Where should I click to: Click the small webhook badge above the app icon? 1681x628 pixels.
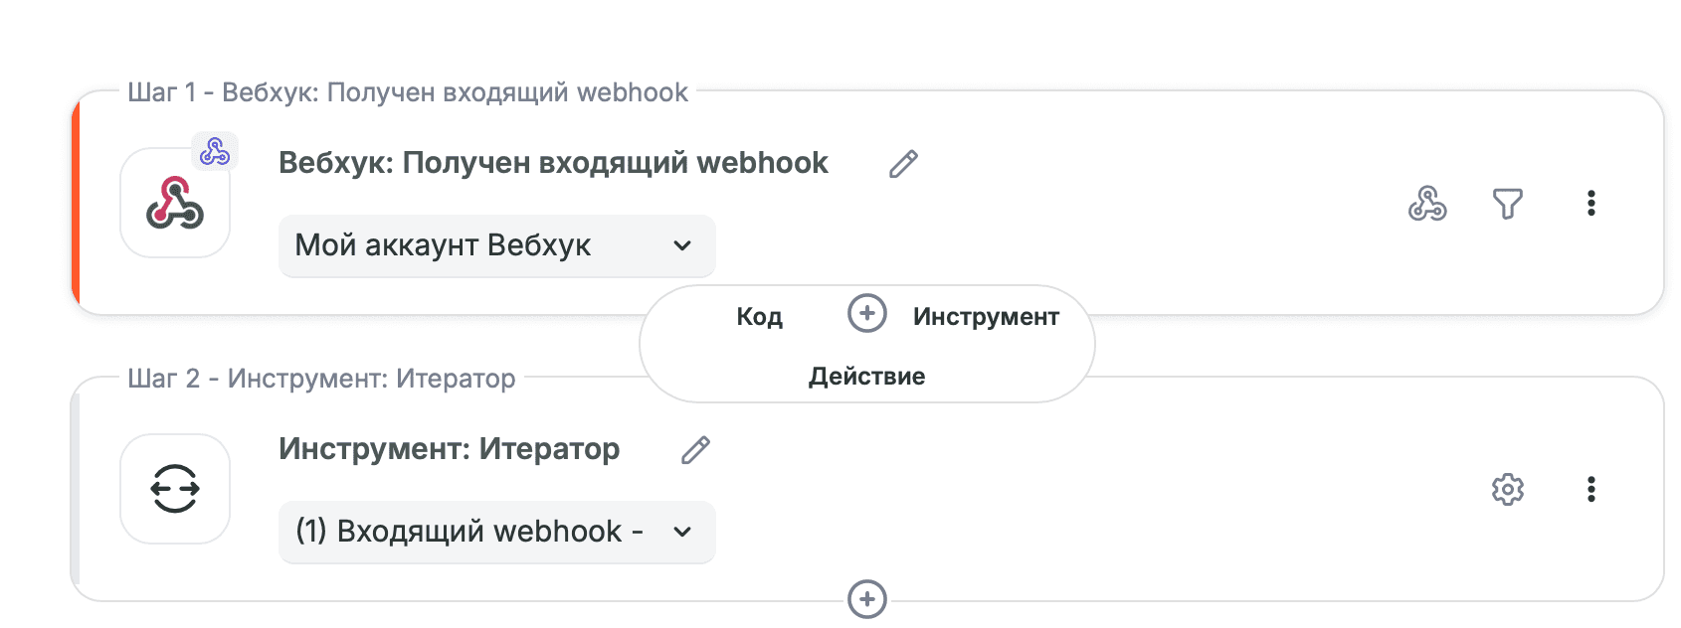click(215, 151)
